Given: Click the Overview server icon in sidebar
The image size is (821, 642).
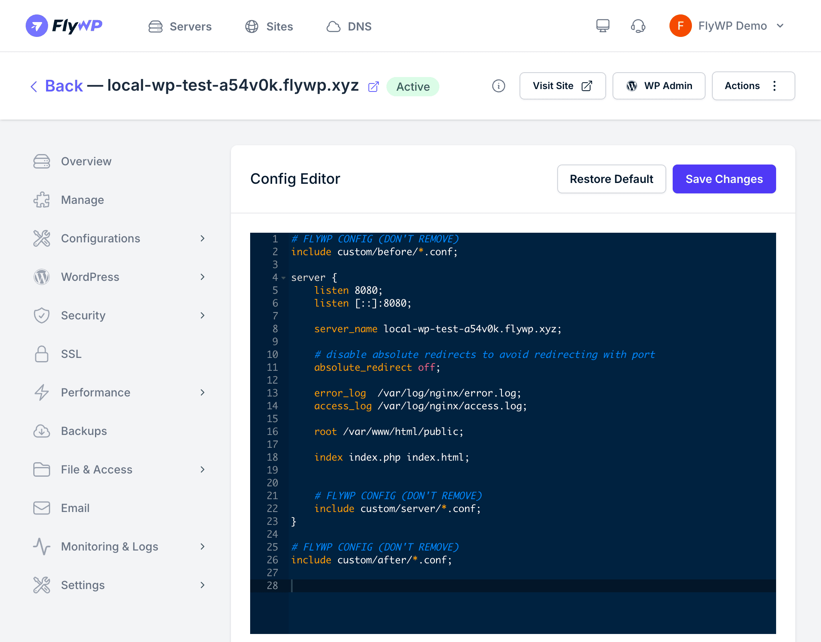Looking at the screenshot, I should point(42,161).
